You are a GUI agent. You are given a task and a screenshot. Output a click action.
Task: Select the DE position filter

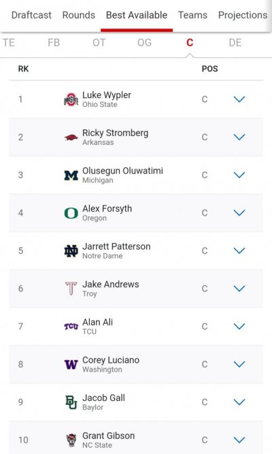tap(235, 43)
